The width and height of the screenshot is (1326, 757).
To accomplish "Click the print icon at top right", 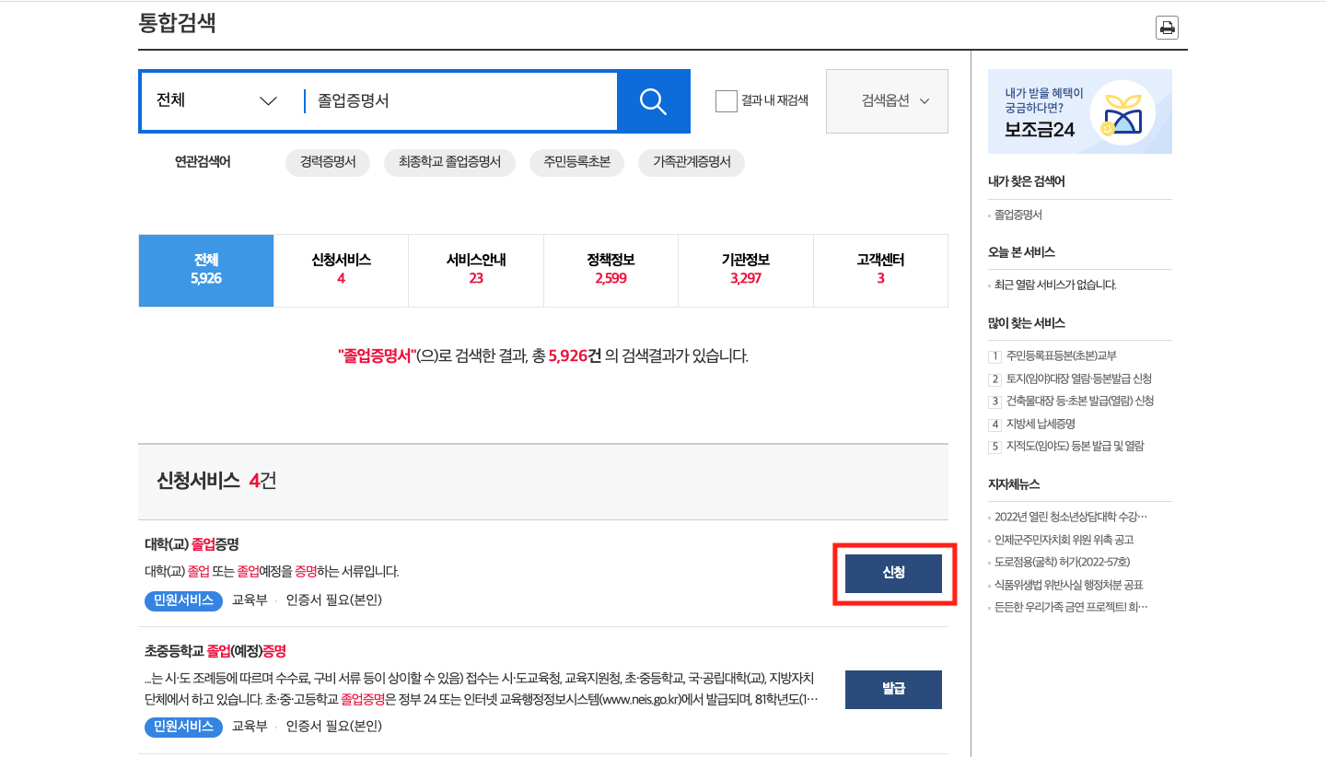I will pyautogui.click(x=1167, y=27).
